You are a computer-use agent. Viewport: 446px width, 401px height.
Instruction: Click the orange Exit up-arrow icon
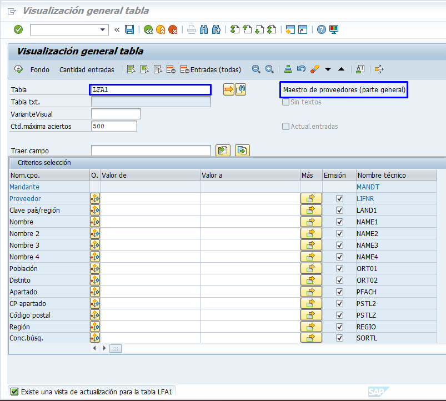pyautogui.click(x=161, y=29)
